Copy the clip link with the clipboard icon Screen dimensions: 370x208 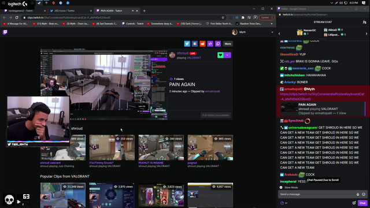(218, 44)
